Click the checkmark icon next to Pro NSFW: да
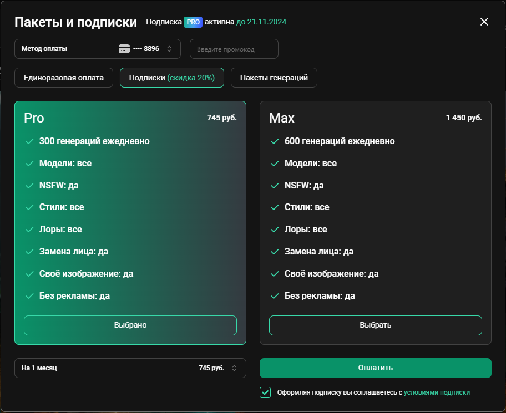Screen dimensions: 506x413 pos(29,186)
